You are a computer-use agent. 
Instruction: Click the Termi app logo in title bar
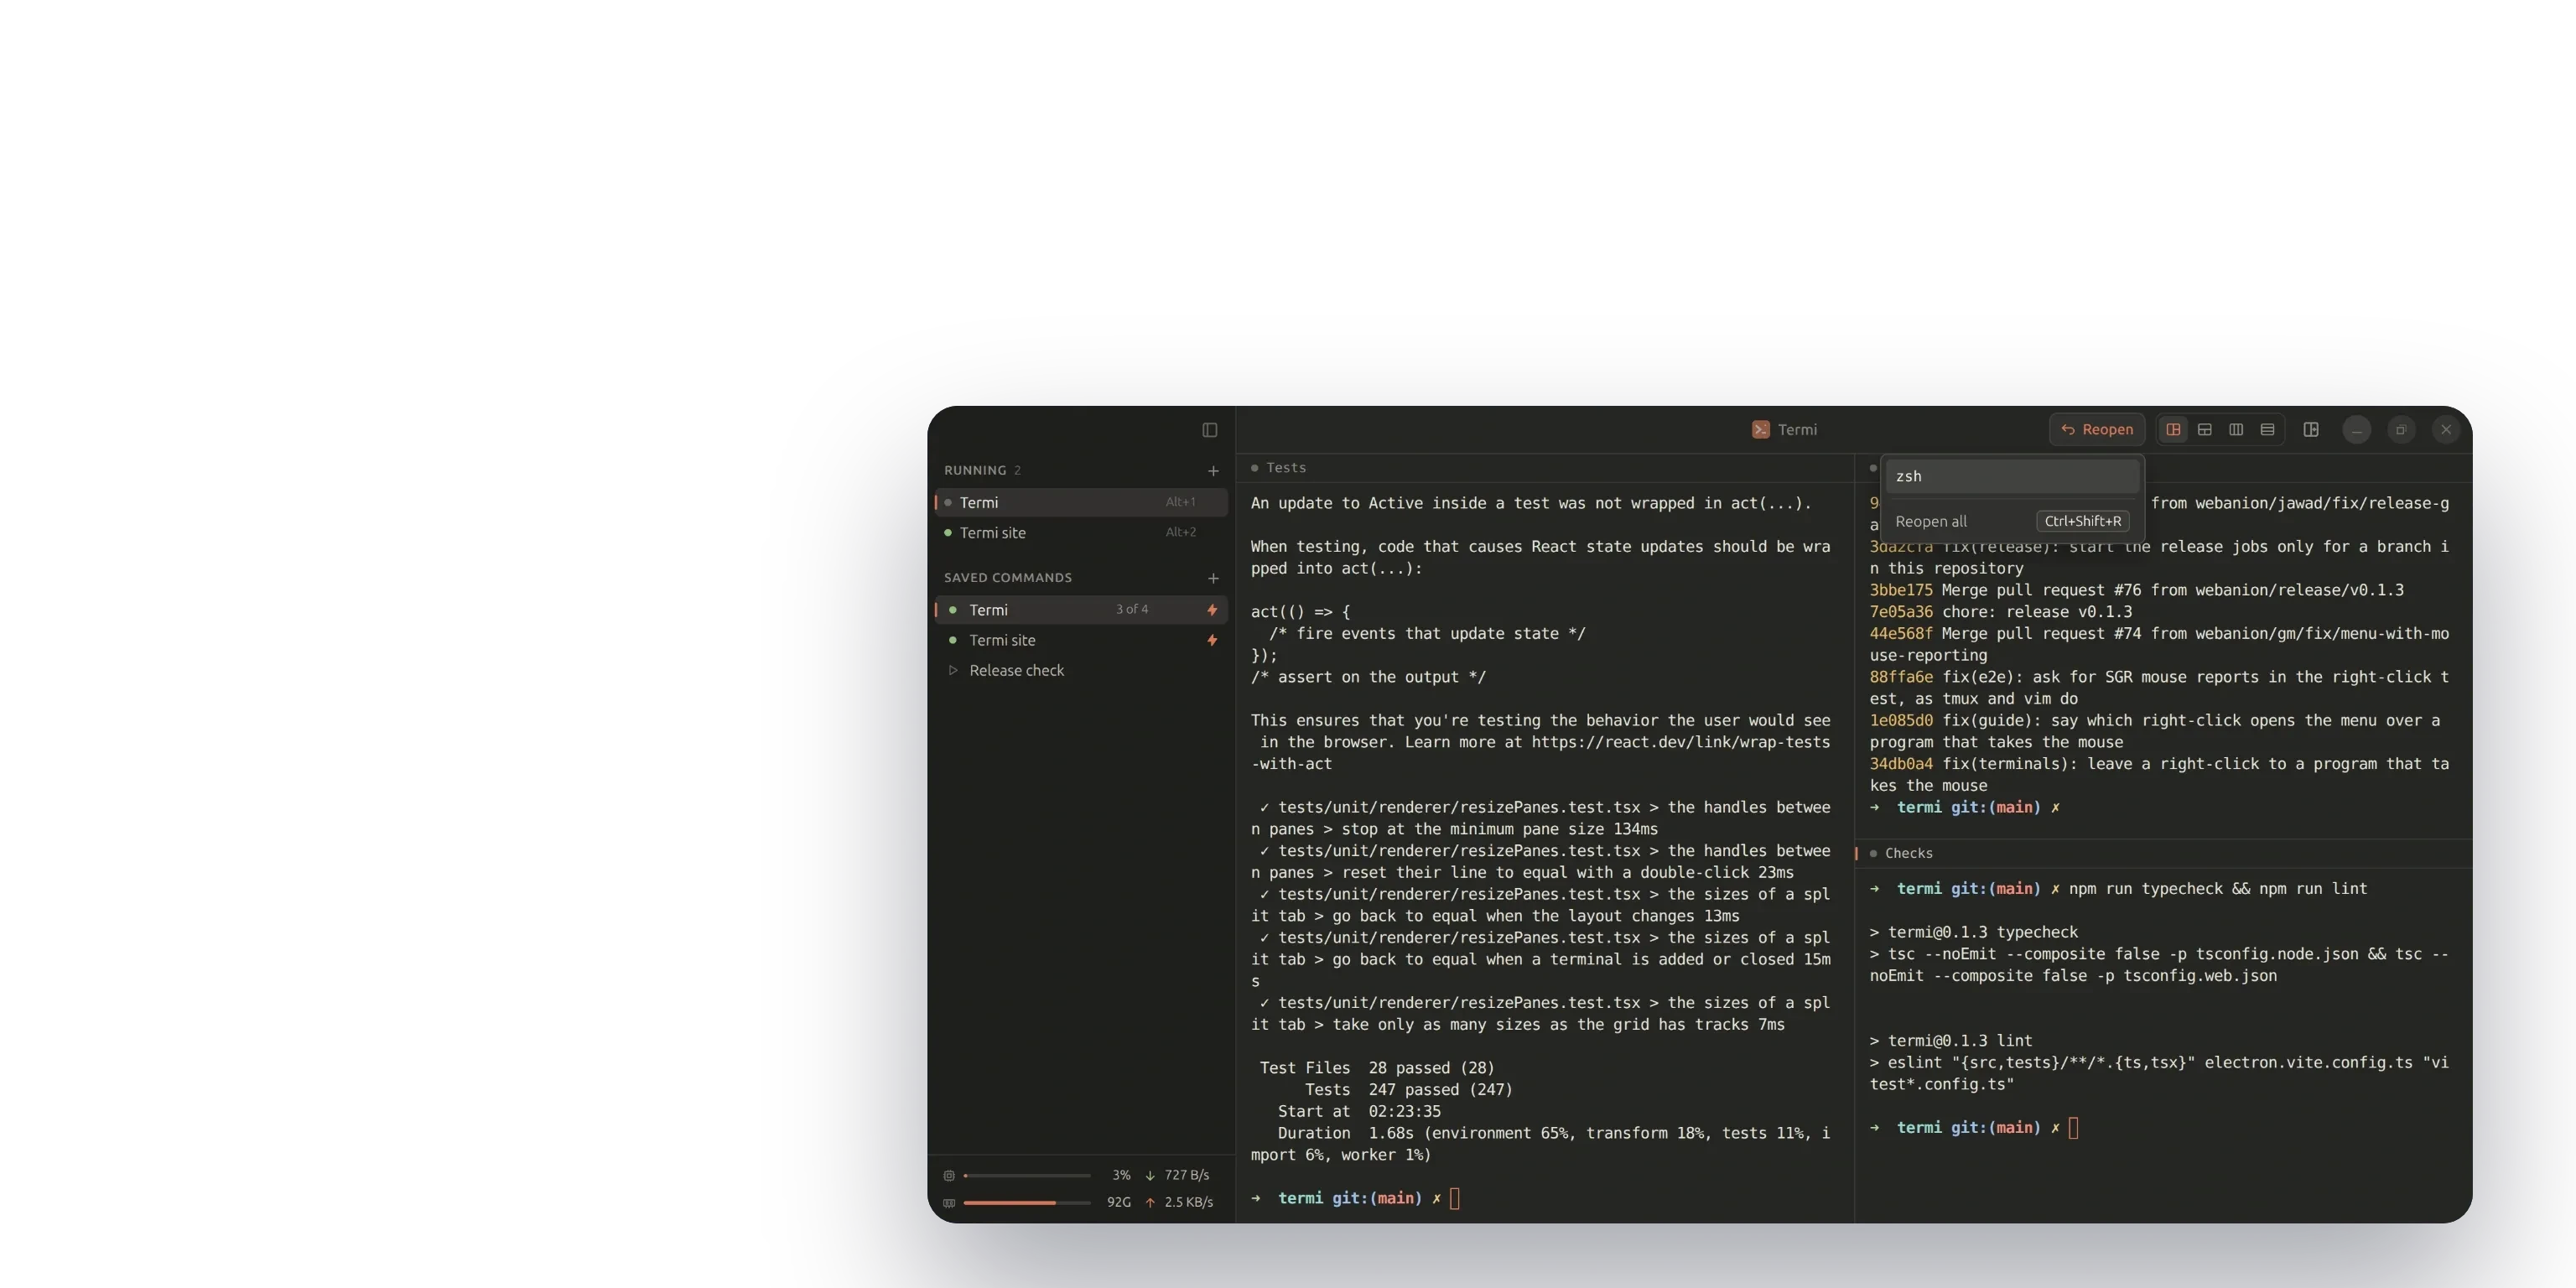point(1761,430)
